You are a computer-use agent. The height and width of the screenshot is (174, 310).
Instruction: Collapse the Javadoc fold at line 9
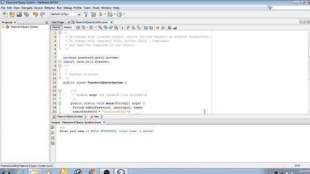60,66
